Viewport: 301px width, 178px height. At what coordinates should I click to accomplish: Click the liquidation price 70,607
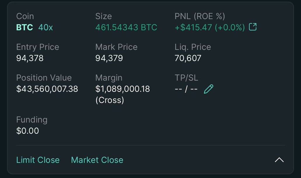point(188,58)
